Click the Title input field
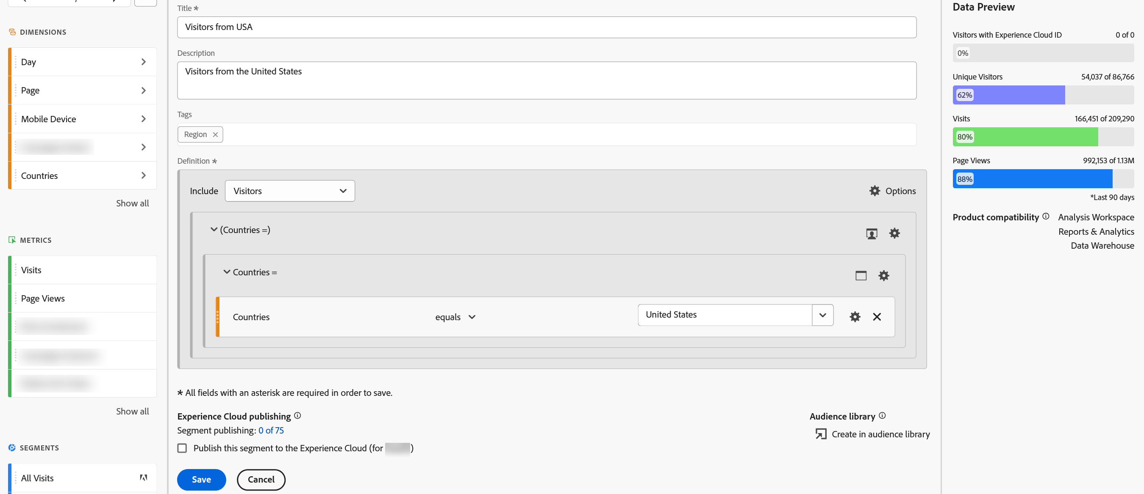The width and height of the screenshot is (1144, 494). [546, 27]
